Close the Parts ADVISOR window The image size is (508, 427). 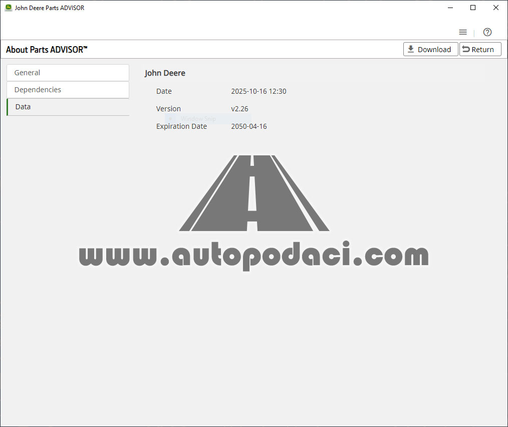(x=495, y=8)
